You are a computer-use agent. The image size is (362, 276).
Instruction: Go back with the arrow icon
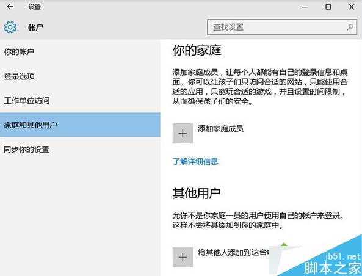pyautogui.click(x=10, y=7)
